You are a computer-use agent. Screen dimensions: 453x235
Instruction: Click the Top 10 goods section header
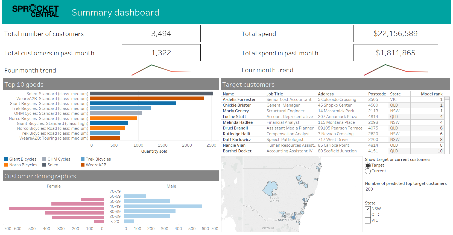pyautogui.click(x=111, y=84)
